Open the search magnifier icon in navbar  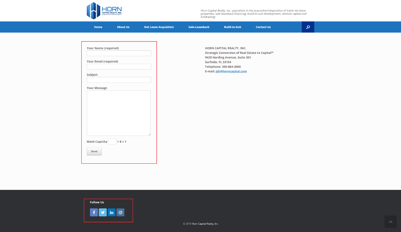click(308, 27)
